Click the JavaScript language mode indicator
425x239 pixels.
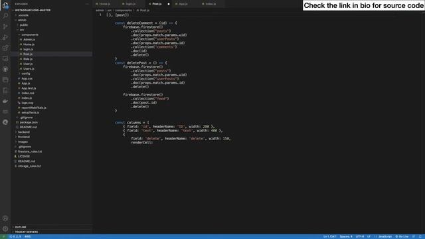pyautogui.click(x=385, y=236)
